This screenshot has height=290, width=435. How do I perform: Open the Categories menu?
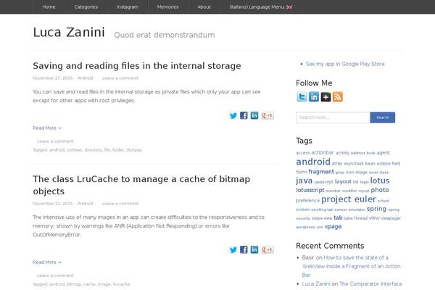coord(86,7)
